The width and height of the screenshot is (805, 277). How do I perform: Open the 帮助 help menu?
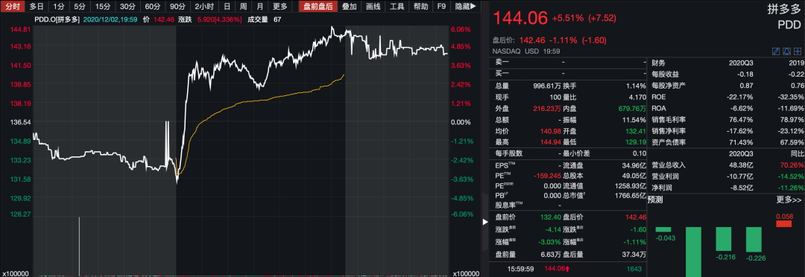420,7
